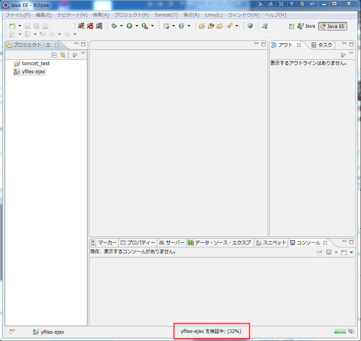The image size is (361, 341).
Task: Click the Stop Tomcat icon
Action: coord(90,26)
